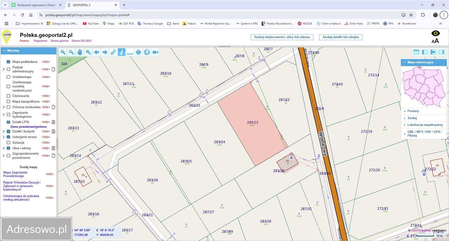Open a new browser tab

tap(124, 5)
